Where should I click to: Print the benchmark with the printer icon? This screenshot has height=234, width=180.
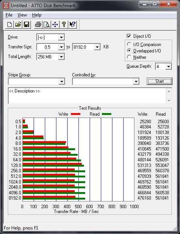(x=38, y=24)
